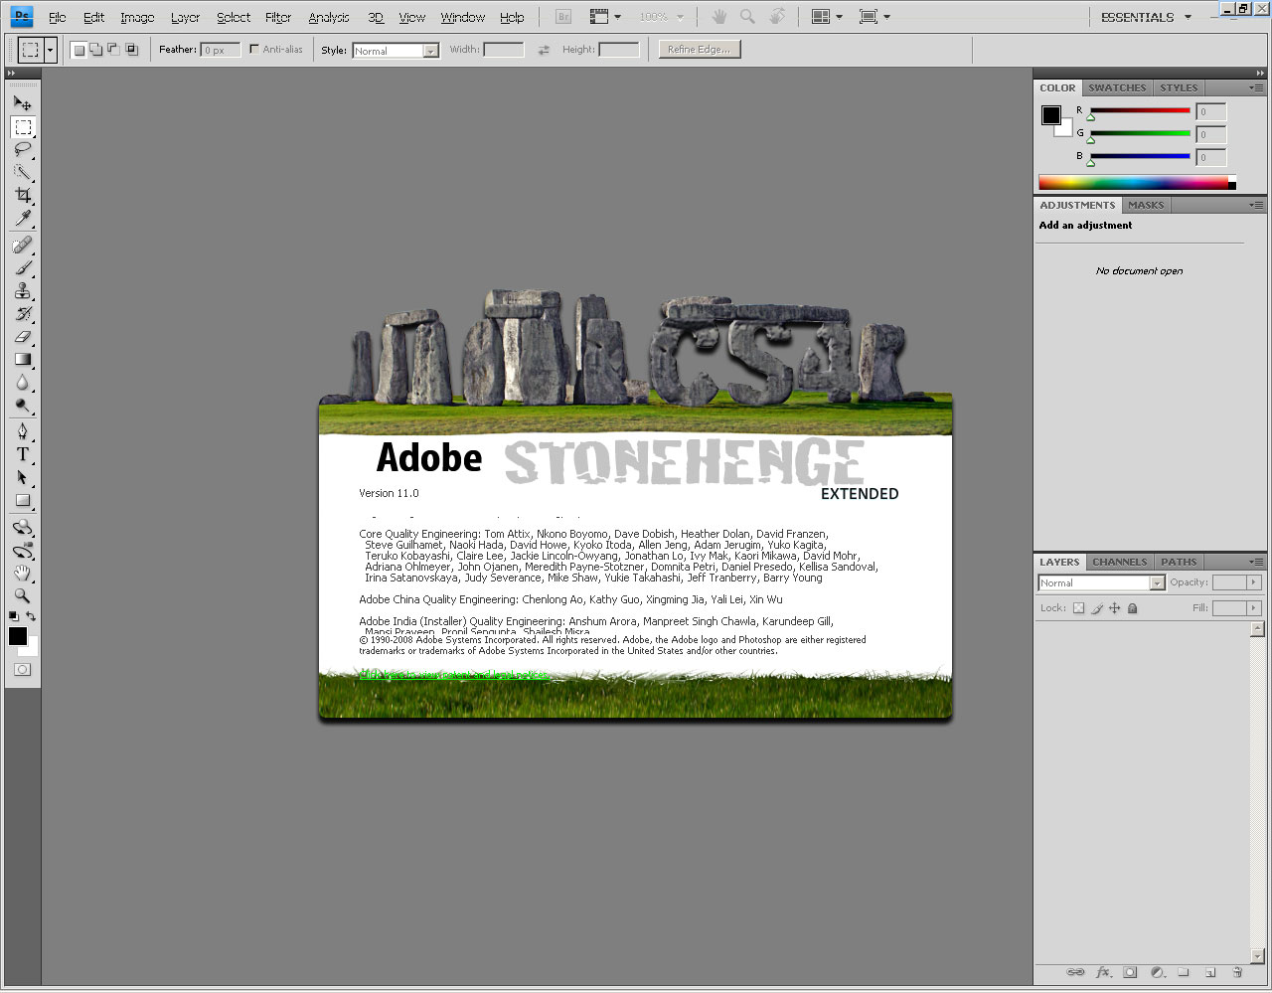1272x993 pixels.
Task: Click the Refine Edge button
Action: point(700,50)
